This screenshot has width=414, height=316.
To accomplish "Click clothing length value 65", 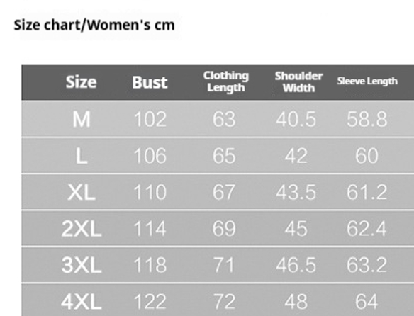I will click(x=224, y=155).
